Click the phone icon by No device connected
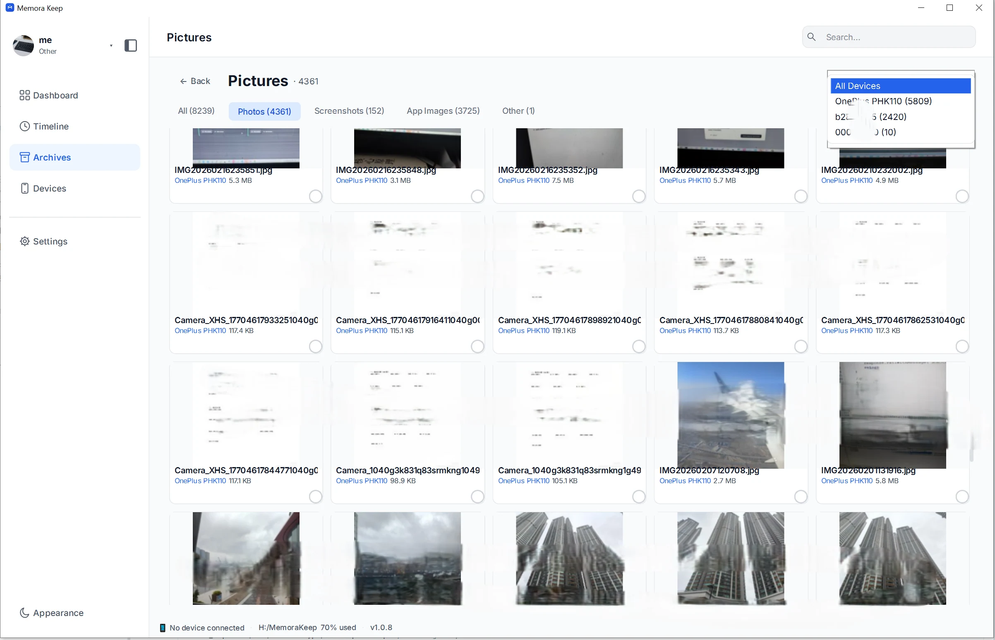 click(163, 628)
